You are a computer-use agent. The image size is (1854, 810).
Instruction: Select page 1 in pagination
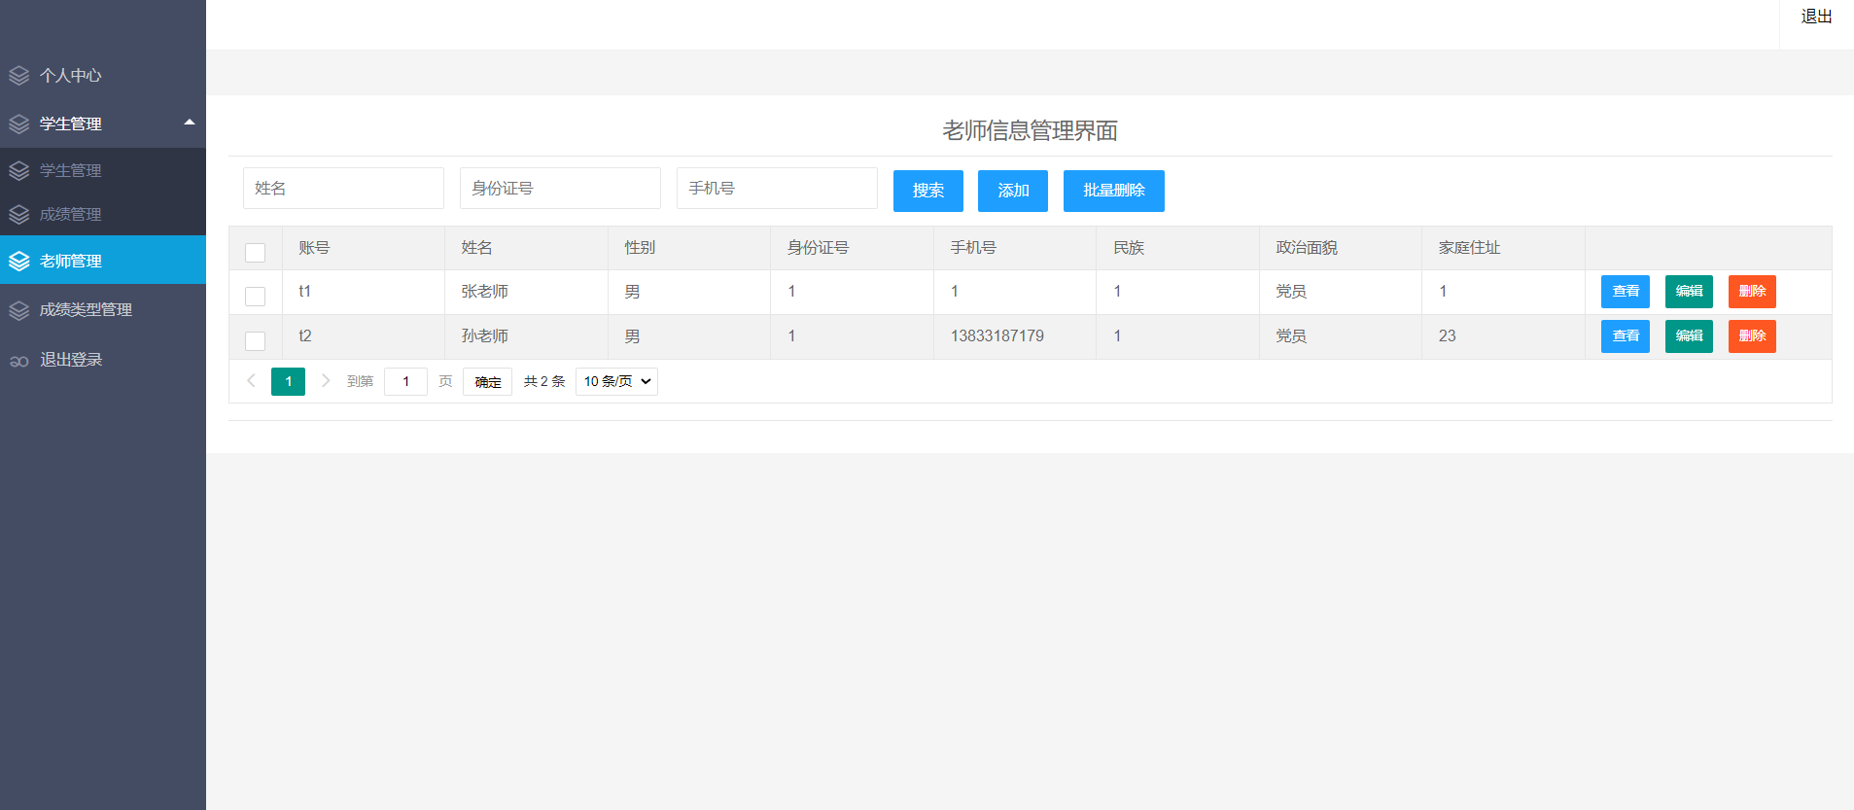(288, 381)
